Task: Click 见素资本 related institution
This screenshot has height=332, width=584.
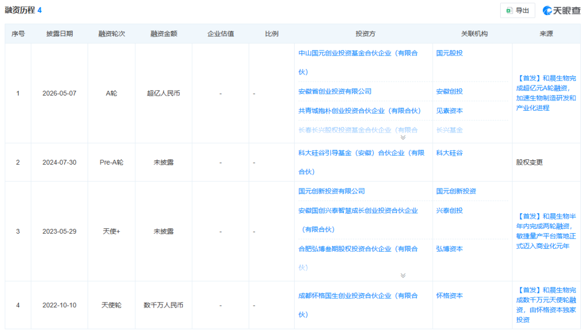Action: pyautogui.click(x=449, y=111)
